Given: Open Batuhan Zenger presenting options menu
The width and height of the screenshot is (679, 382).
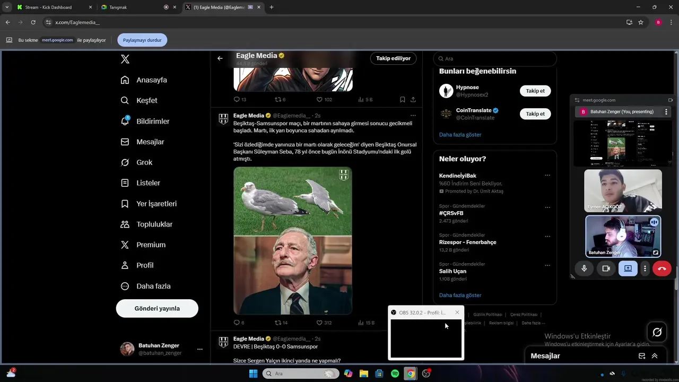Looking at the screenshot, I should click(x=666, y=111).
